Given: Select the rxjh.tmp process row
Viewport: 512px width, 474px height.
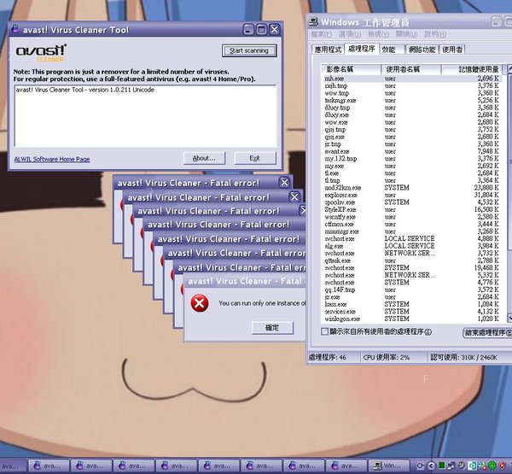Looking at the screenshot, I should (413, 85).
